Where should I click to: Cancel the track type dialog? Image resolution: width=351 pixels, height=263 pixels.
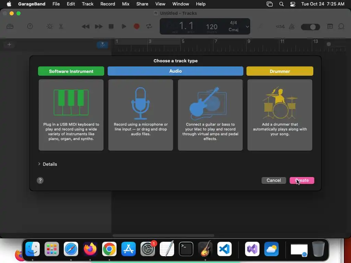(274, 180)
